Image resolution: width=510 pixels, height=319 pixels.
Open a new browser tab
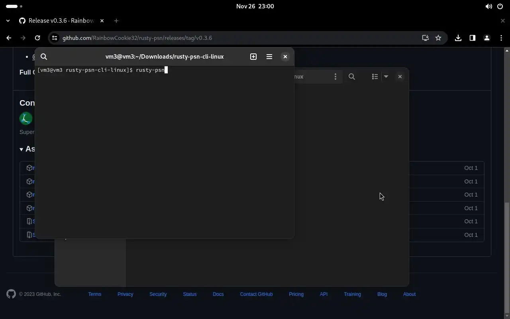(116, 21)
